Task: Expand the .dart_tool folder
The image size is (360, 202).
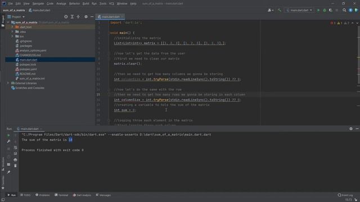Action: 12,27
